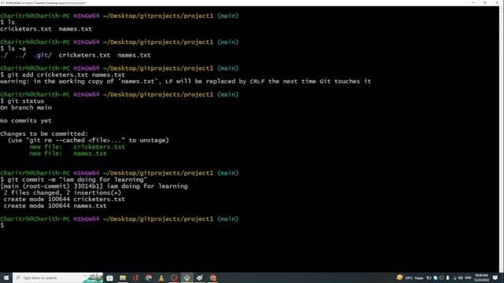Open the weather widget in the taskbar
The width and height of the screenshot is (504, 283).
point(409,277)
